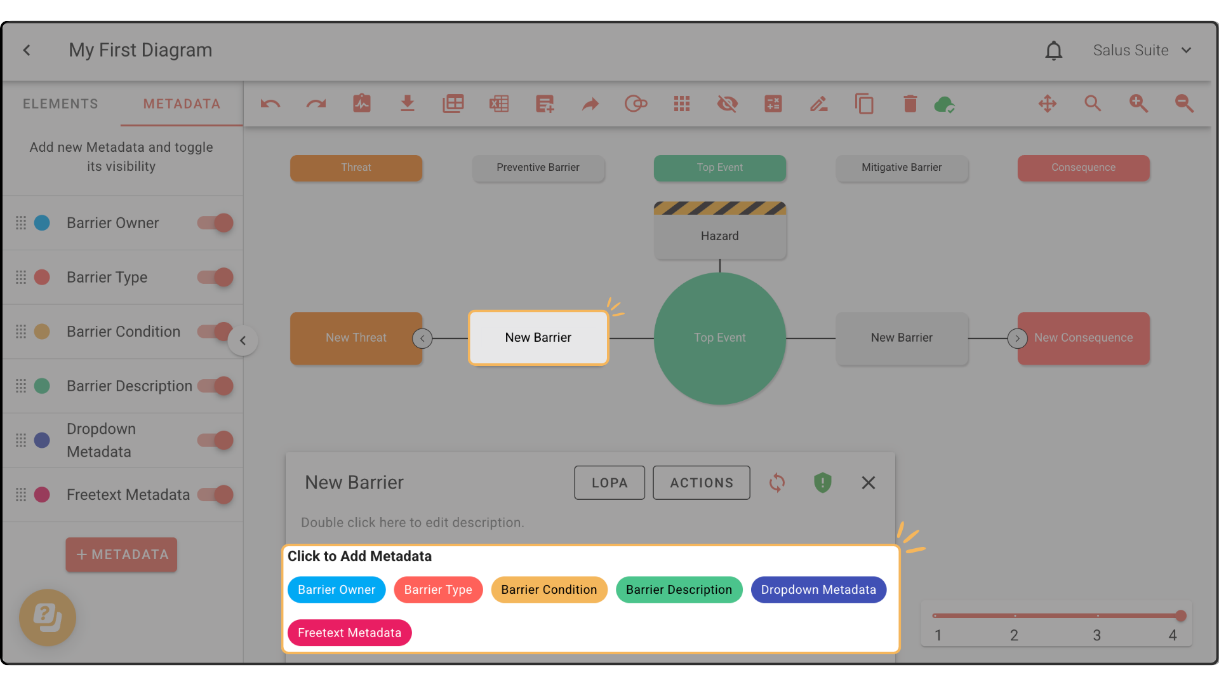
Task: Click the cloud saved status icon
Action: coord(944,104)
